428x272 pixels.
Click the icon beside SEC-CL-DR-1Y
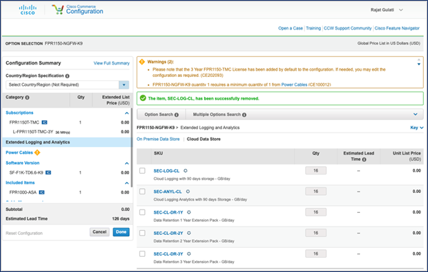point(189,212)
